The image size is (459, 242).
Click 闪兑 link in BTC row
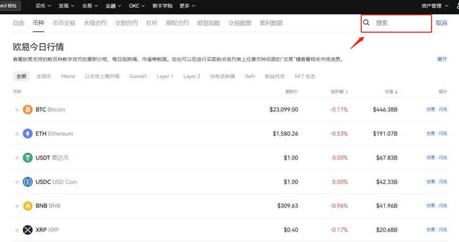coord(443,109)
